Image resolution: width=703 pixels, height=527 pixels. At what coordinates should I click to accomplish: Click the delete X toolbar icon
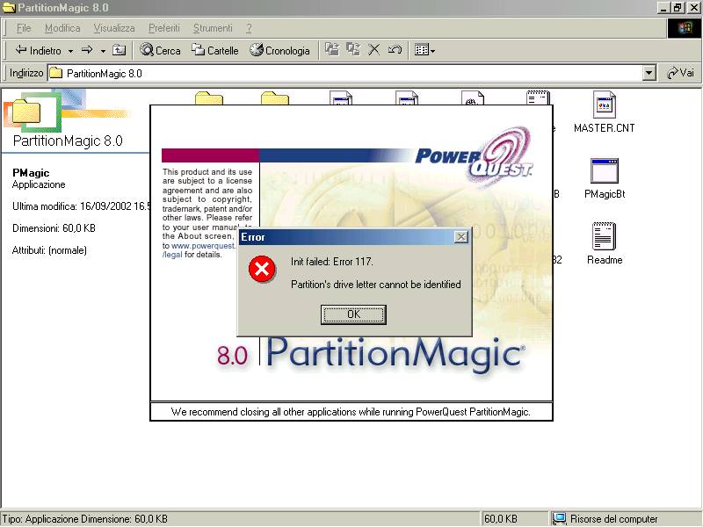(x=373, y=50)
